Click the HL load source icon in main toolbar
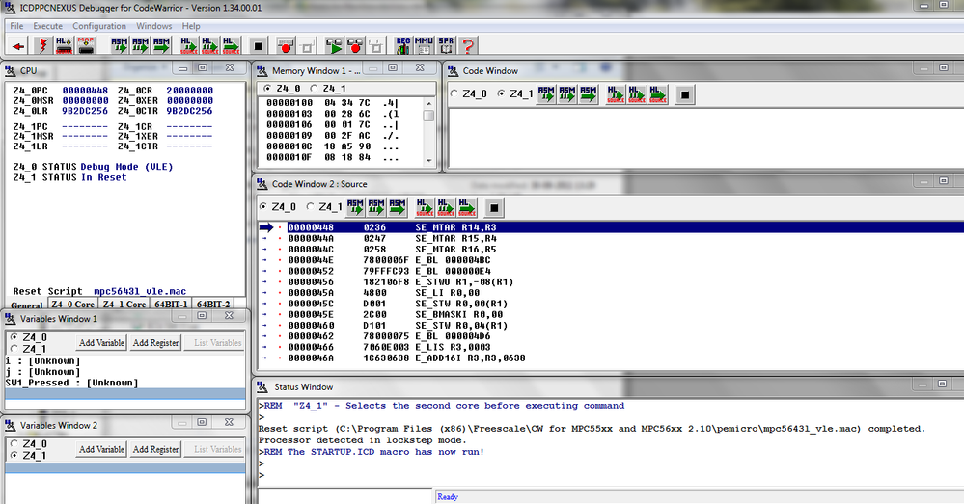Screen dimensions: 964x504 (x=64, y=46)
